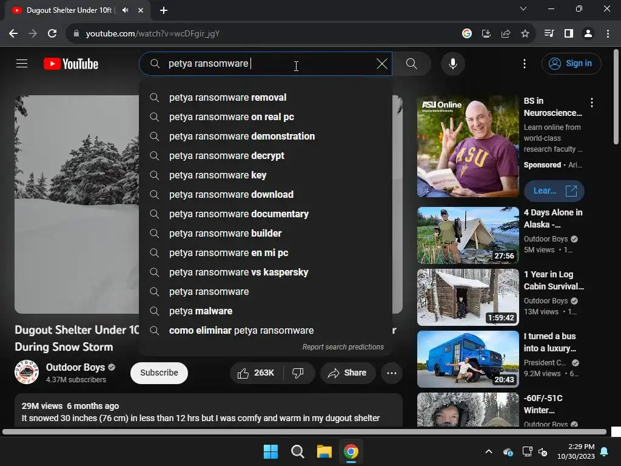Open a new browser tab
The width and height of the screenshot is (621, 466).
[x=164, y=10]
